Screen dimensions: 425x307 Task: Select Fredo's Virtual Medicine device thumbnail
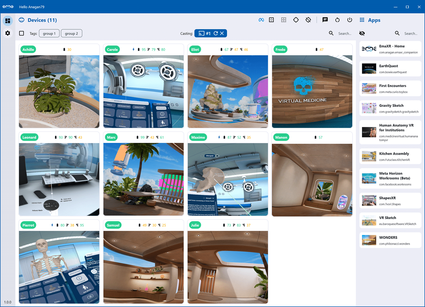pyautogui.click(x=312, y=92)
